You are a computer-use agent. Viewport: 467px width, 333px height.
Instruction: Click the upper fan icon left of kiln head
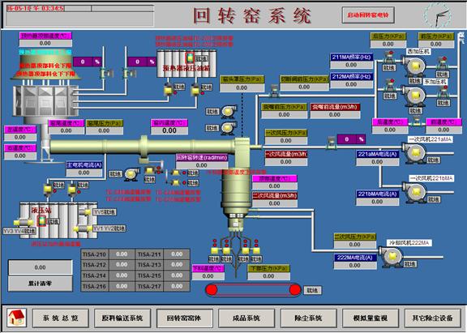(x=229, y=111)
